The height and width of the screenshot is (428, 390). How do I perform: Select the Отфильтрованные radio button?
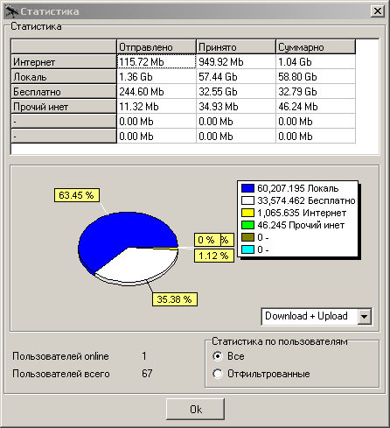pos(218,374)
